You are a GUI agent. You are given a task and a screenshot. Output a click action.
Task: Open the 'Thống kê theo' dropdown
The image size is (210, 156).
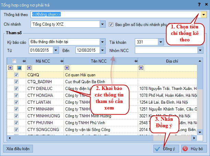[203, 15]
